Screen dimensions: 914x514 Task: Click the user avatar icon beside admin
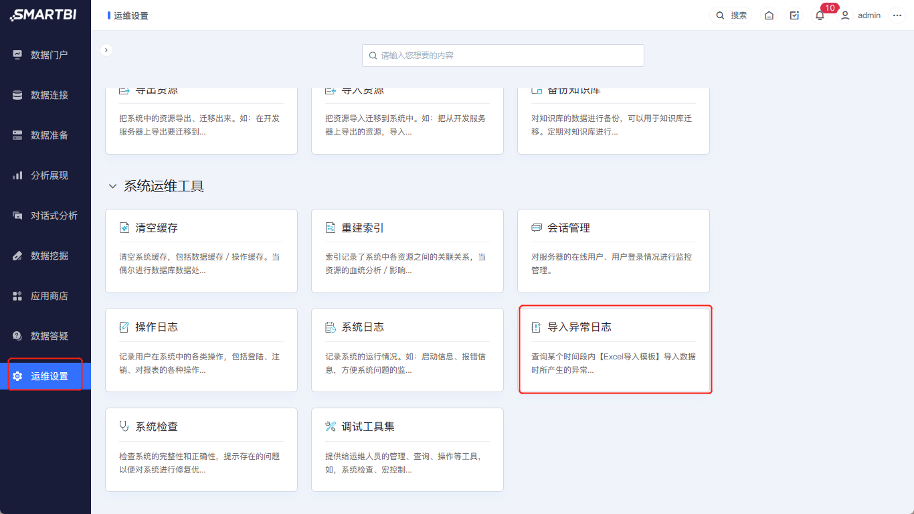(x=845, y=15)
